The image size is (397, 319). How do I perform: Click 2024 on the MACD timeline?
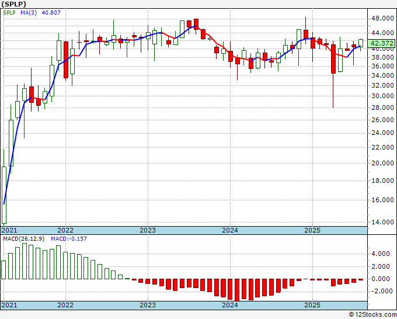(x=230, y=305)
